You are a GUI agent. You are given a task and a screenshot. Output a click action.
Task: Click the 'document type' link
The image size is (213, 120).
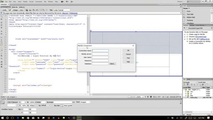(201, 37)
